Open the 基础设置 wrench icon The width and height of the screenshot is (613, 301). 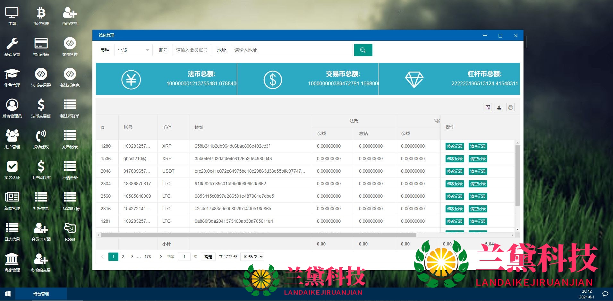click(x=12, y=47)
